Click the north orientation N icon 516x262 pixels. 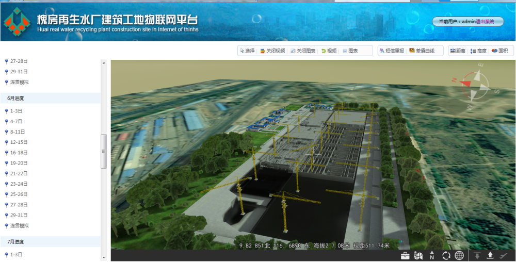(x=432, y=256)
